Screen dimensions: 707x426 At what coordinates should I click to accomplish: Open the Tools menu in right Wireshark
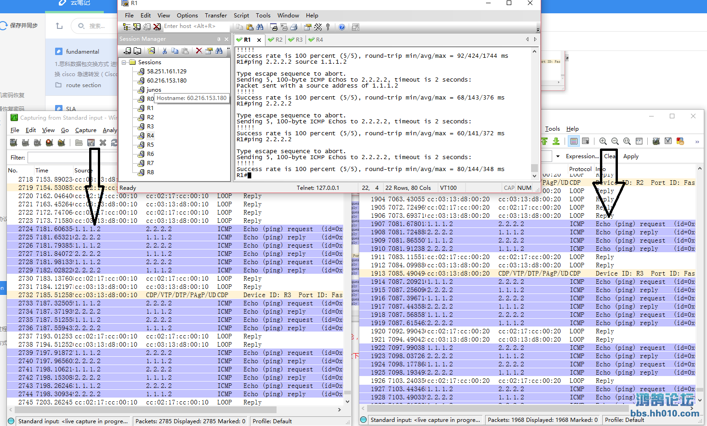552,129
